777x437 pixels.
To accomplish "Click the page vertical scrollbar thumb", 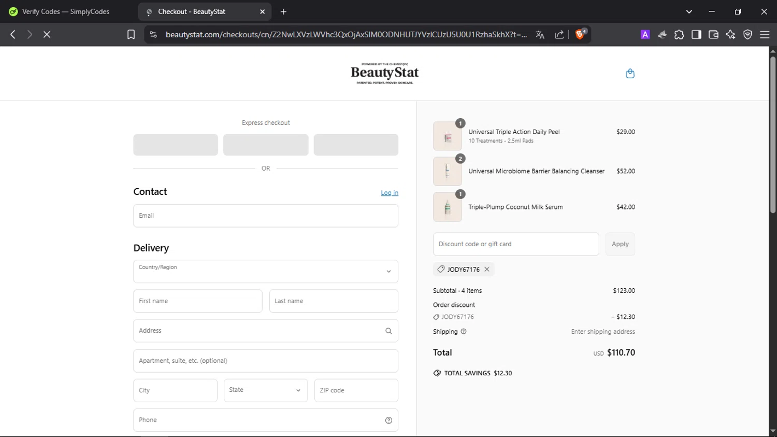I will click(773, 135).
